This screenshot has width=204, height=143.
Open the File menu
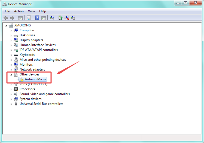(x=7, y=11)
